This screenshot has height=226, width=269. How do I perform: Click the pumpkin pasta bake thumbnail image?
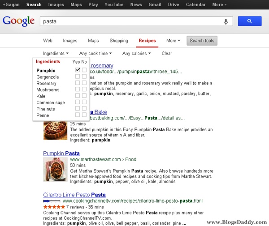click(x=55, y=130)
